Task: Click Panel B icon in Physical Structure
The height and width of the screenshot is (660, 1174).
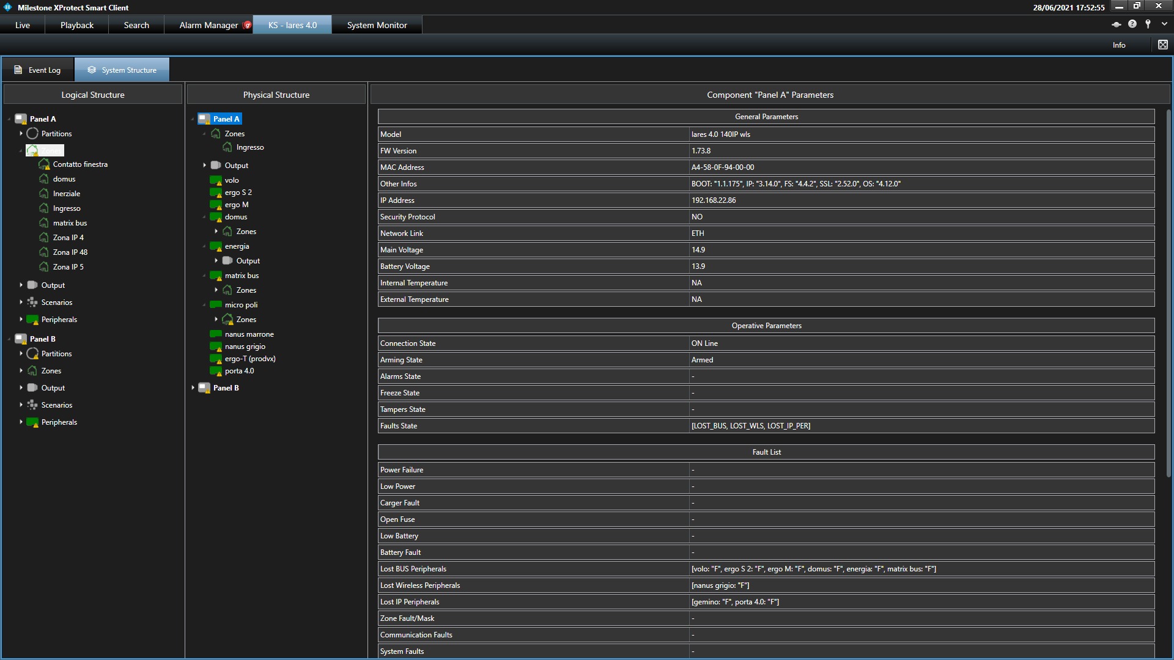Action: tap(204, 387)
